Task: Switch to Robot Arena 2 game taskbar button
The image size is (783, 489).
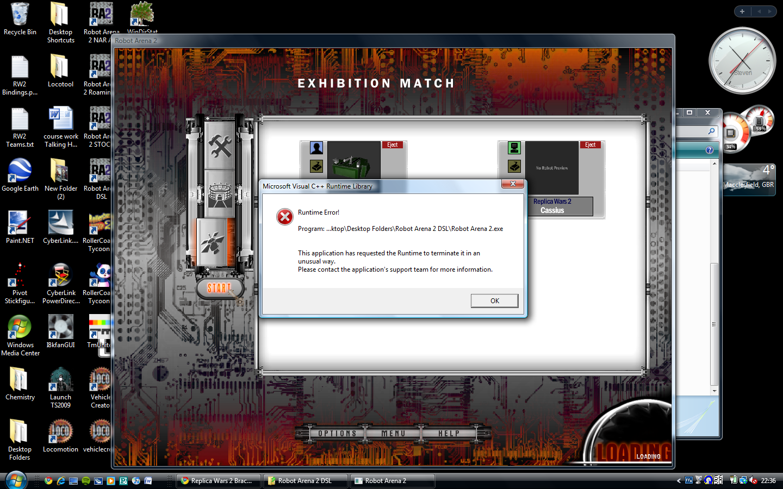Action: pyautogui.click(x=392, y=480)
